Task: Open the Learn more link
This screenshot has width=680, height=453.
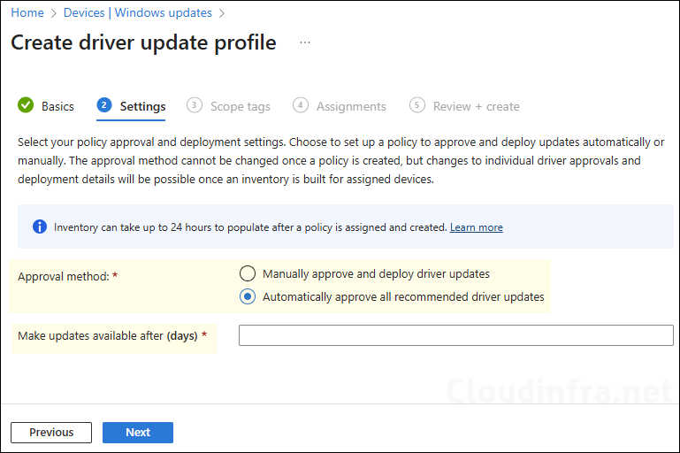Action: tap(476, 227)
